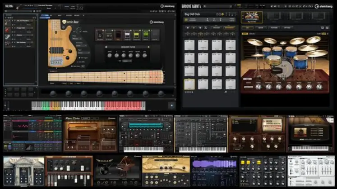Open the synth thumbnail with teal display
The image size is (337, 189).
click(x=146, y=134)
